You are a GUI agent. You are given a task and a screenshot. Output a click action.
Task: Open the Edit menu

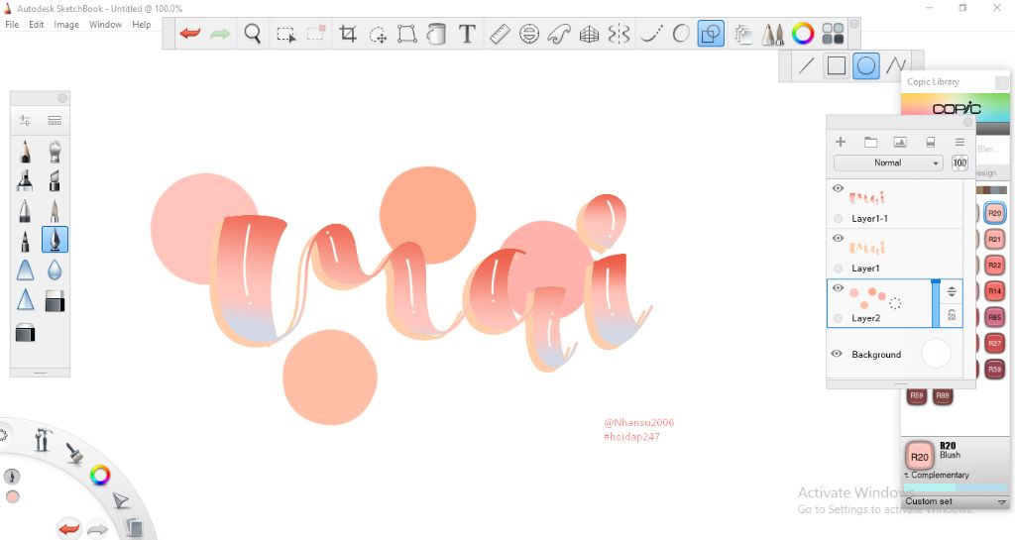(x=37, y=25)
